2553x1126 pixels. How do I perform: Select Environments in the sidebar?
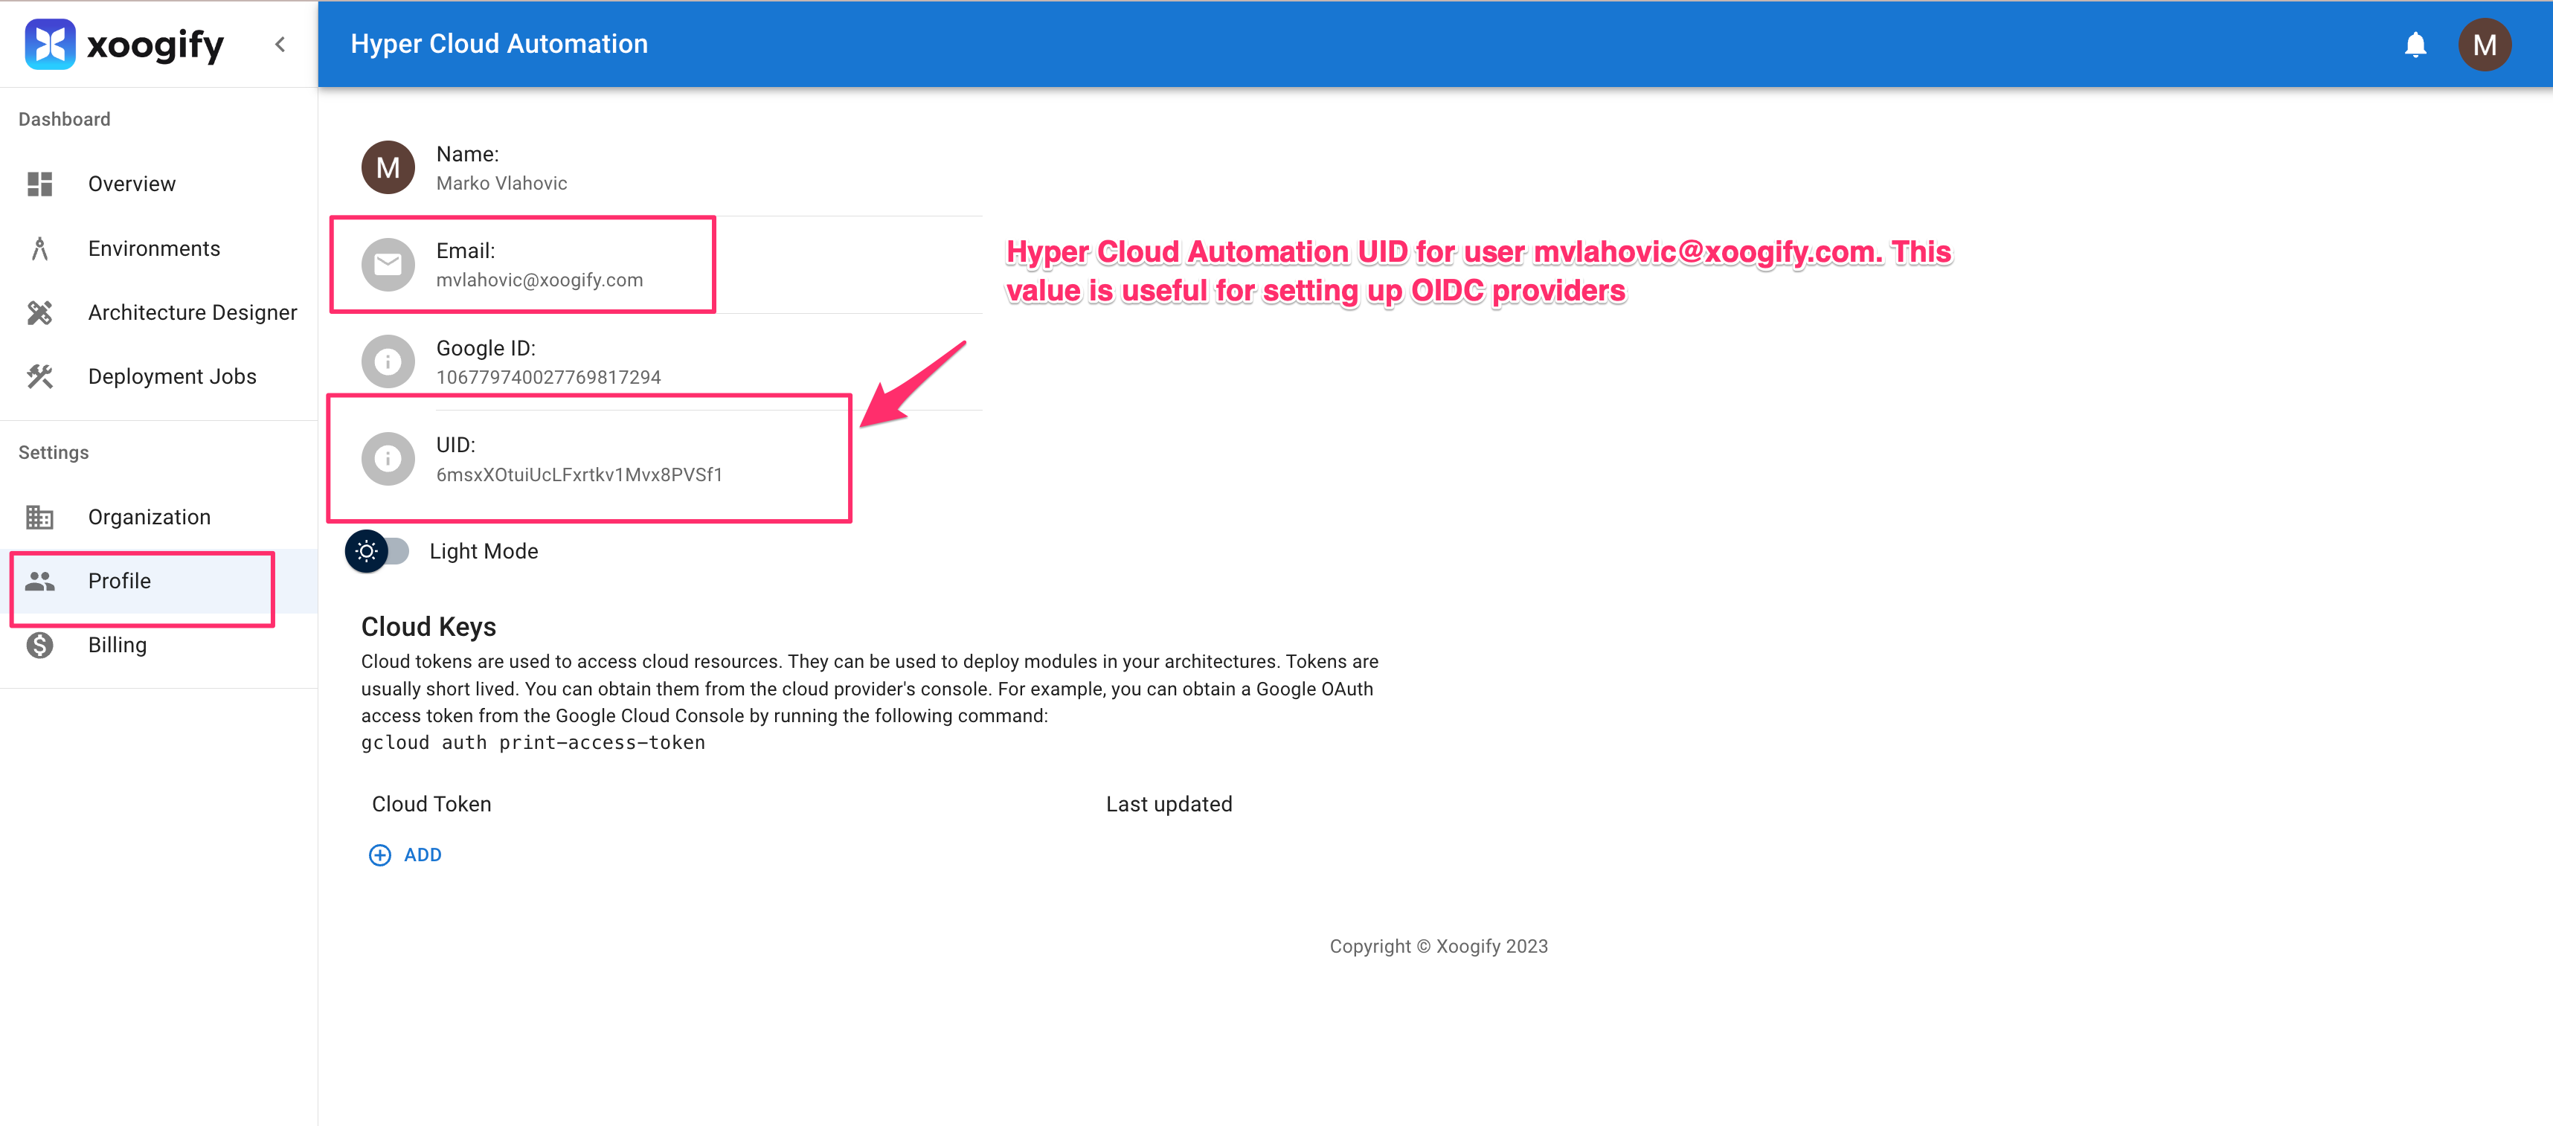point(154,249)
